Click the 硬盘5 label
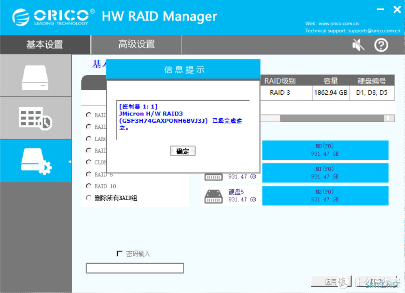This screenshot has height=293, width=405. pyautogui.click(x=236, y=192)
